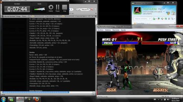Open Sistema menu in Project64
Screen dimensions: 183x102
tap(108, 30)
